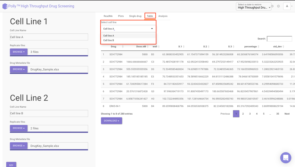Choose Cell line A from the list
The width and height of the screenshot is (295, 167).
click(128, 35)
